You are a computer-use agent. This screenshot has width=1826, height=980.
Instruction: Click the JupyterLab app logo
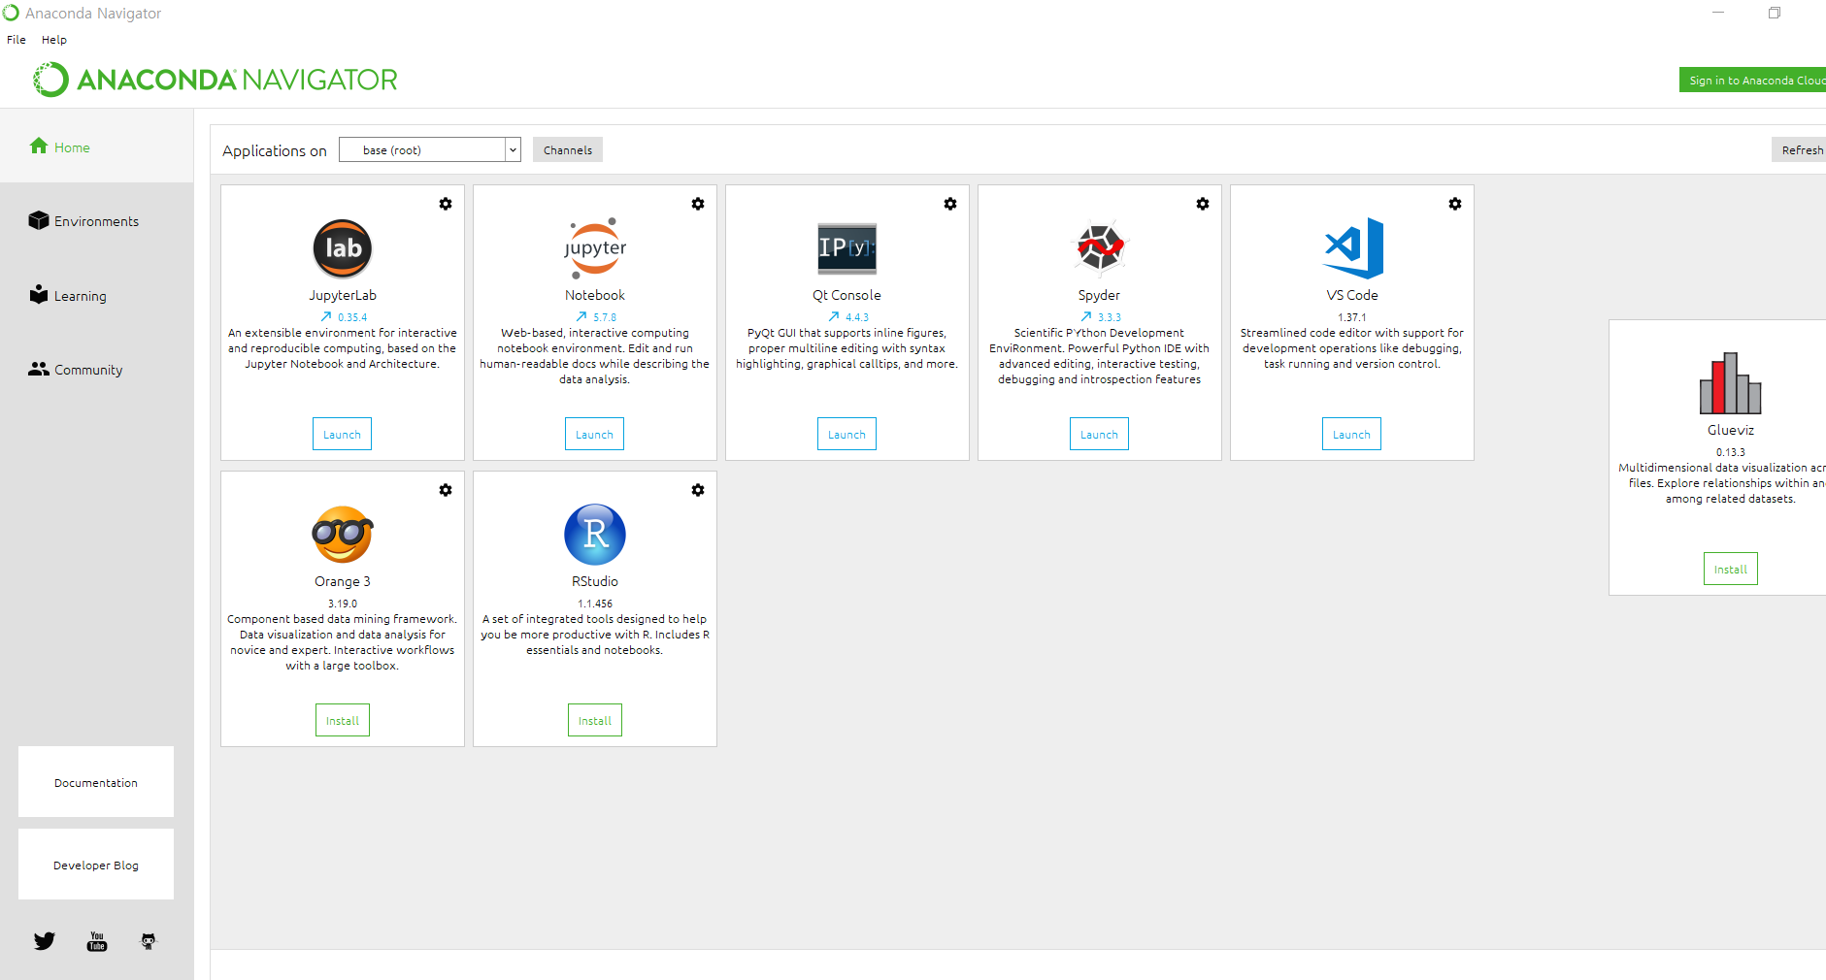343,248
